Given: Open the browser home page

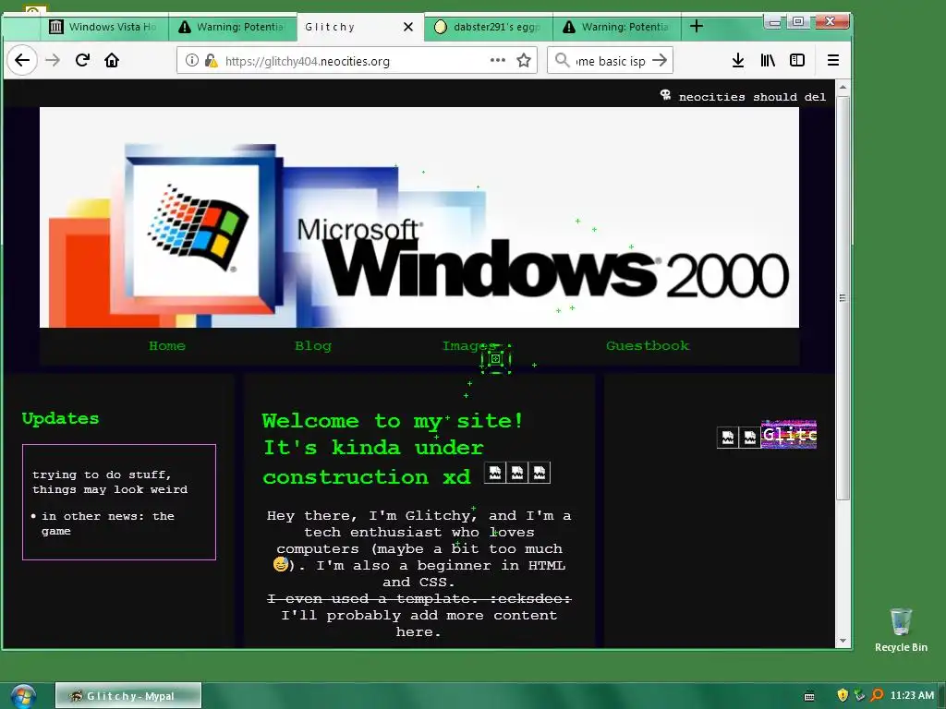Looking at the screenshot, I should [112, 60].
